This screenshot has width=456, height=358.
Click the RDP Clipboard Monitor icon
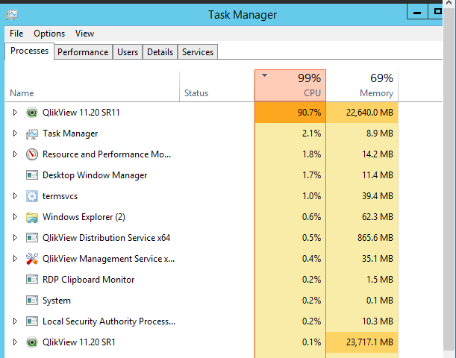(32, 280)
